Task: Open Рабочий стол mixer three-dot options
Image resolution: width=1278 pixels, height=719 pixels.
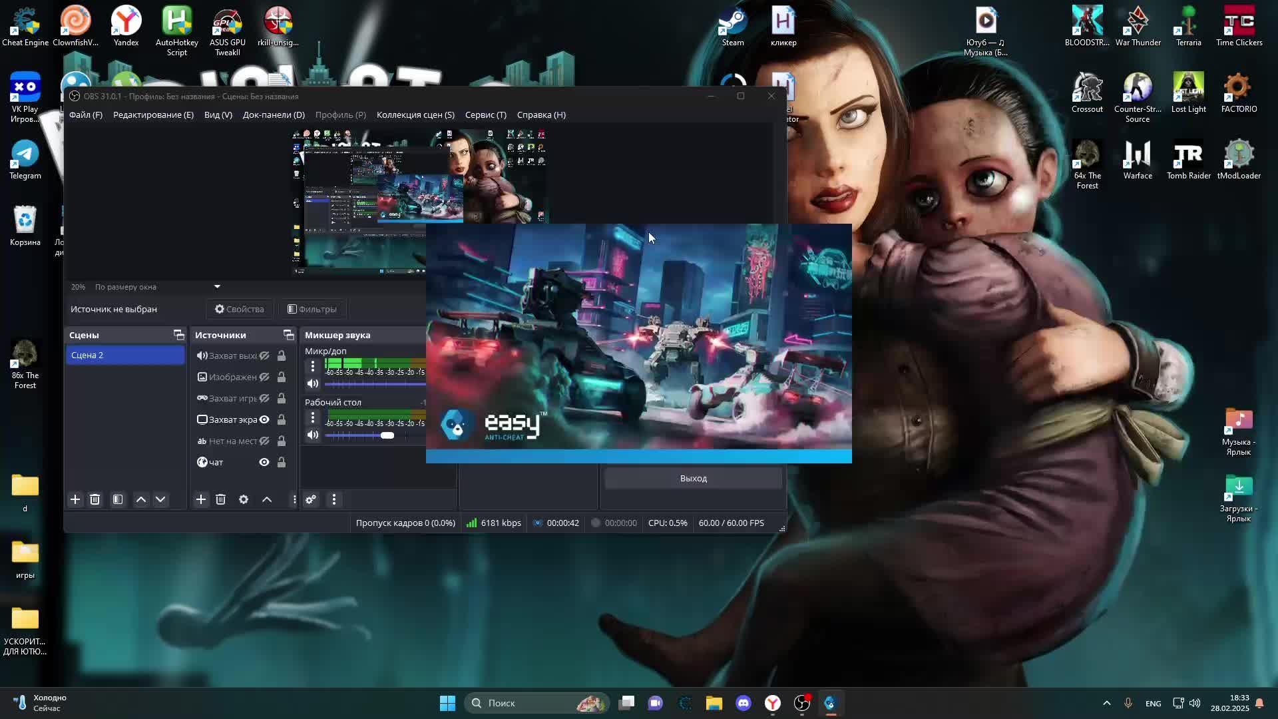Action: [x=313, y=418]
